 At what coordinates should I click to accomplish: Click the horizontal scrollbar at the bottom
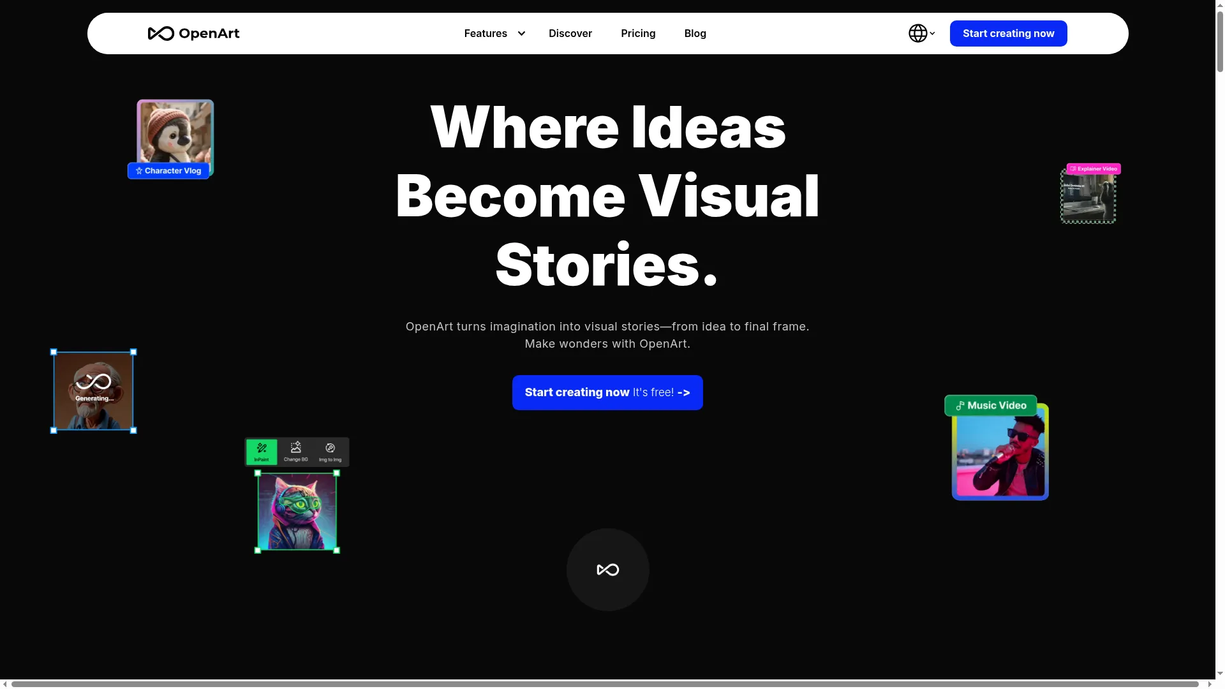tap(605, 684)
